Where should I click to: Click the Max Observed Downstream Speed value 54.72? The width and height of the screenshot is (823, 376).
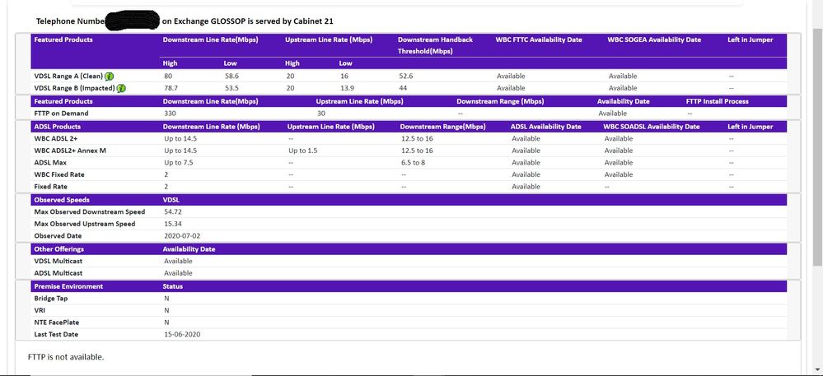tap(173, 212)
